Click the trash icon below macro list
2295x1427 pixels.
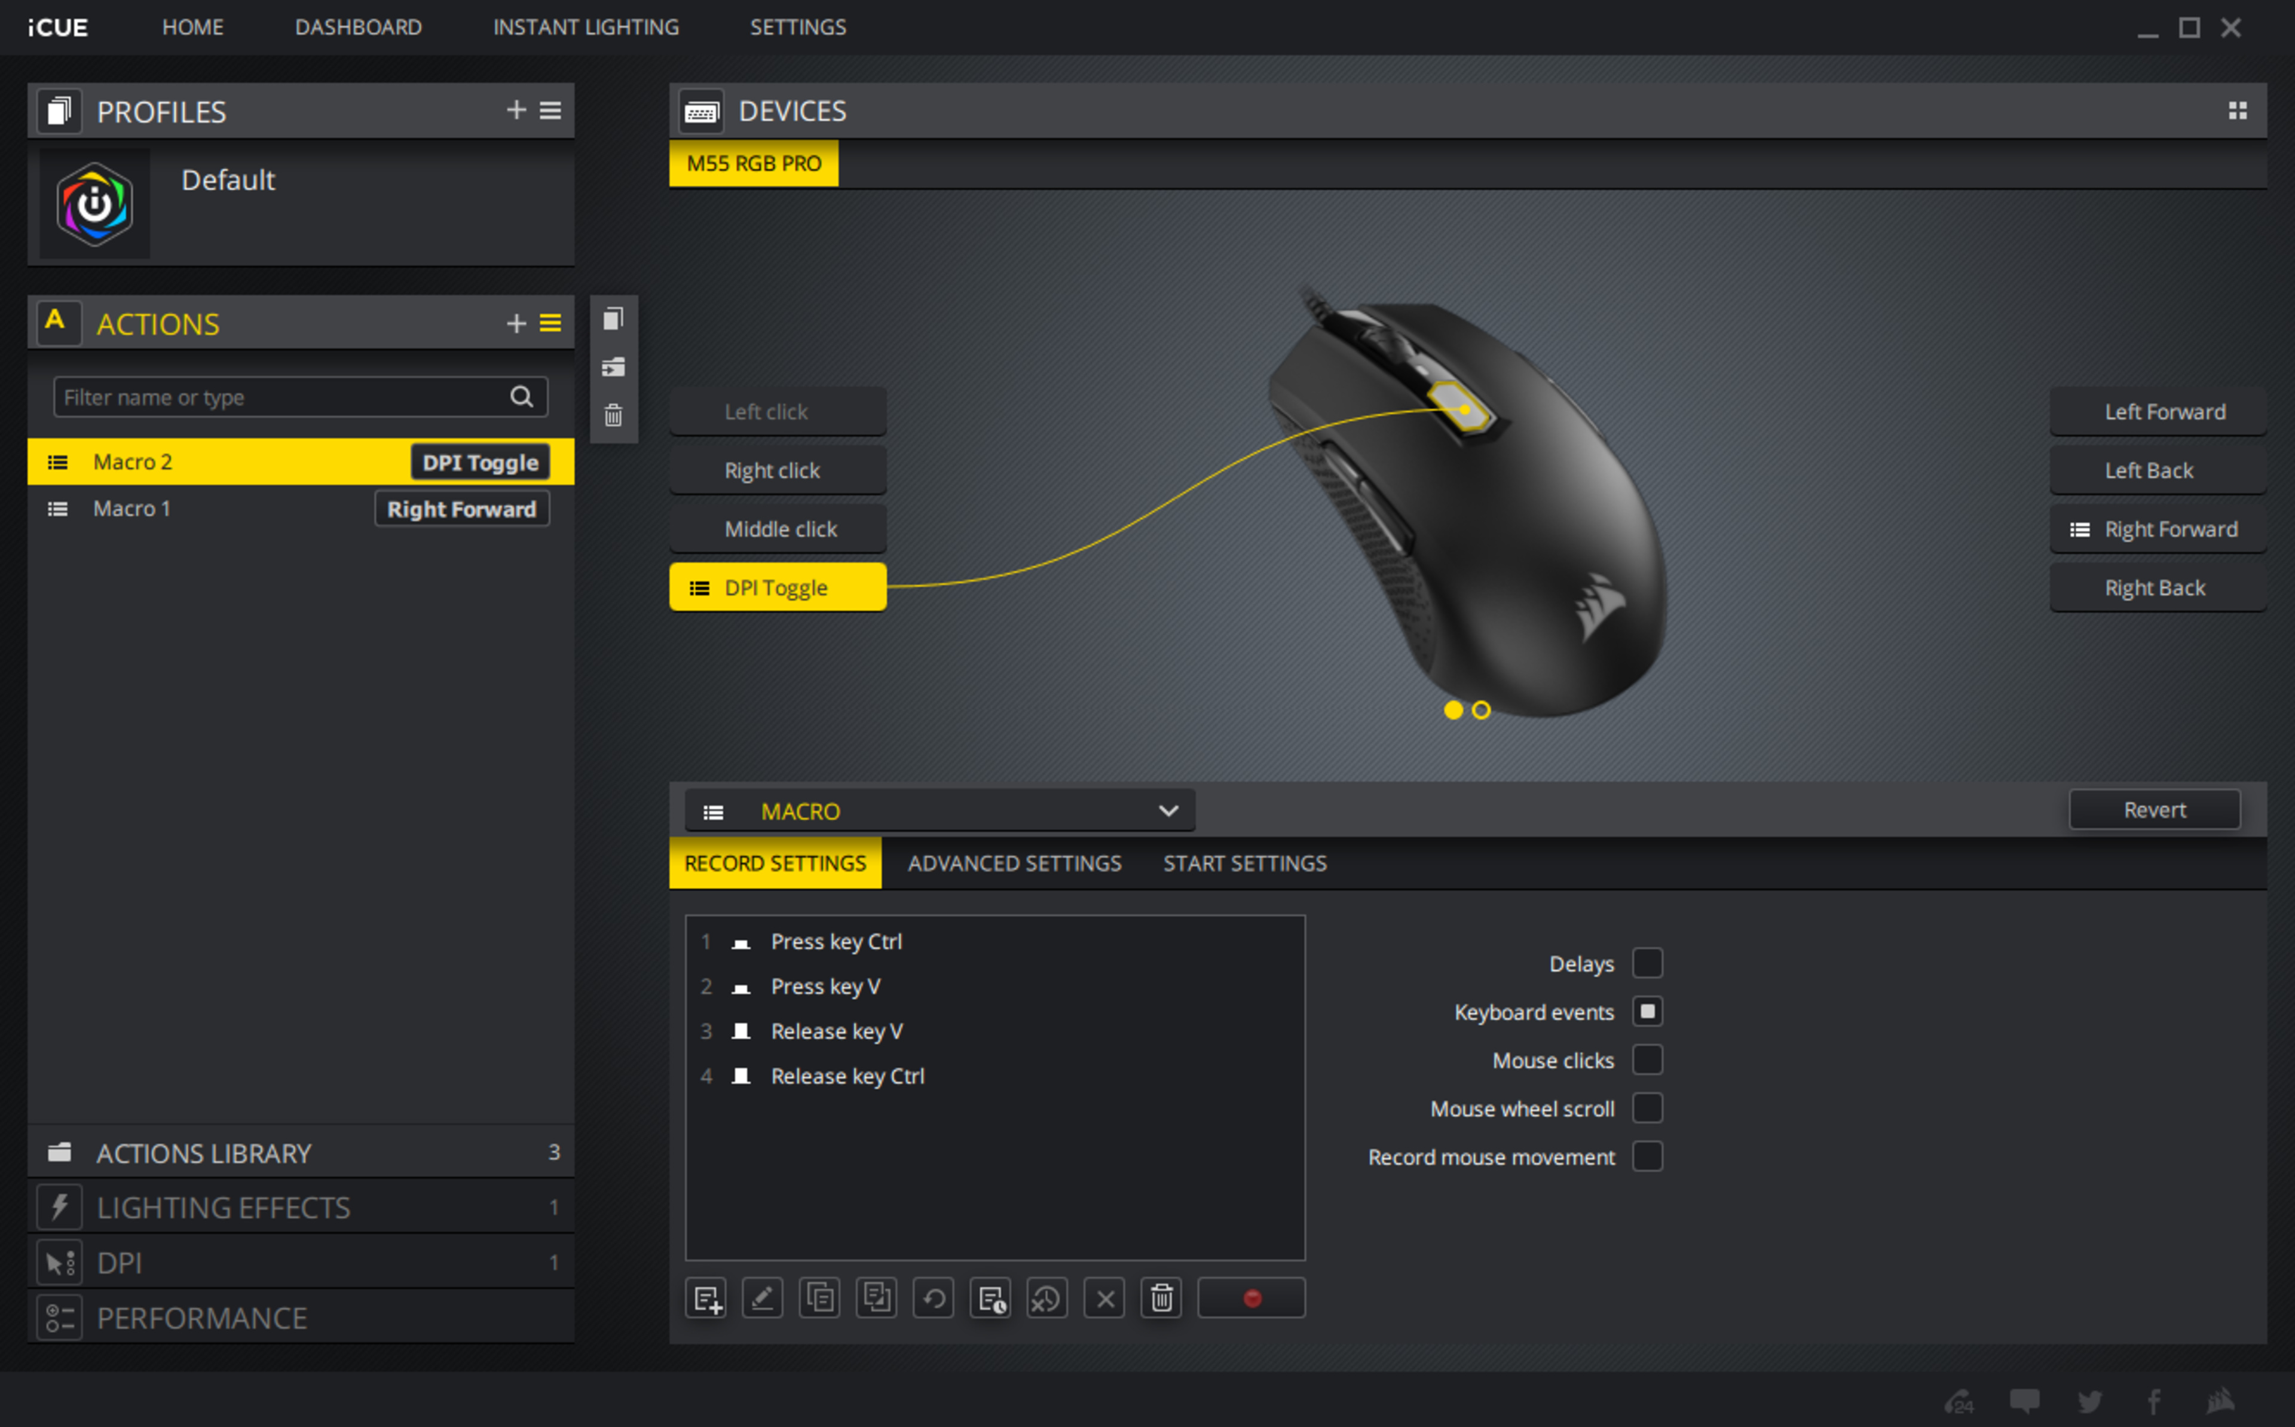tap(1162, 1299)
